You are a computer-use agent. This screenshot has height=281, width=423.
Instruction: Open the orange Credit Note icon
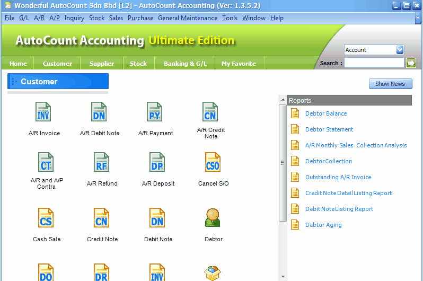(x=101, y=218)
